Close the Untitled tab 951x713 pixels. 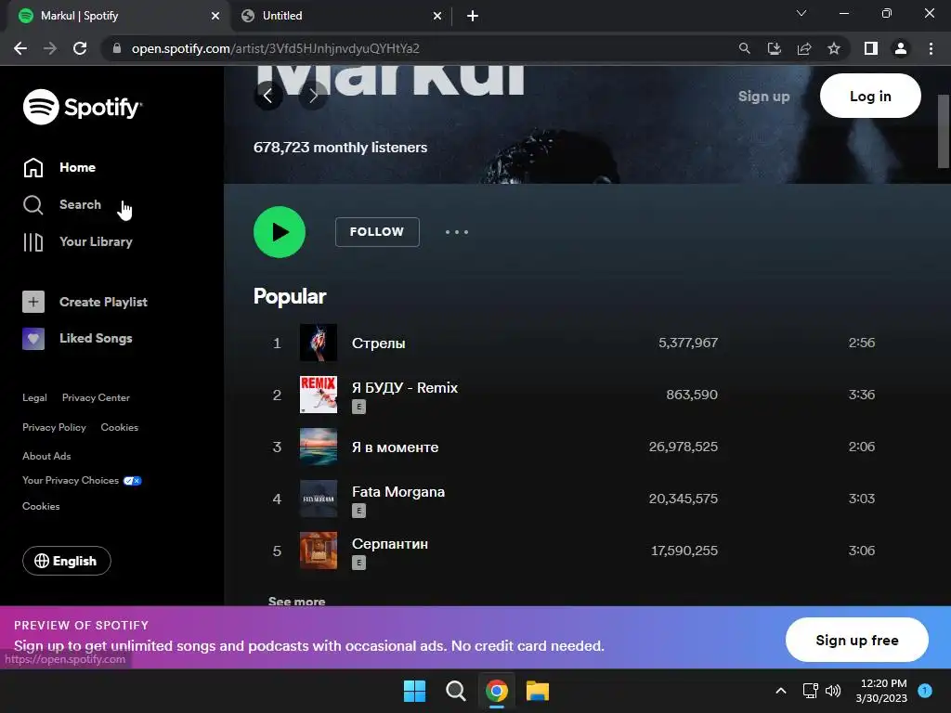[x=437, y=17]
